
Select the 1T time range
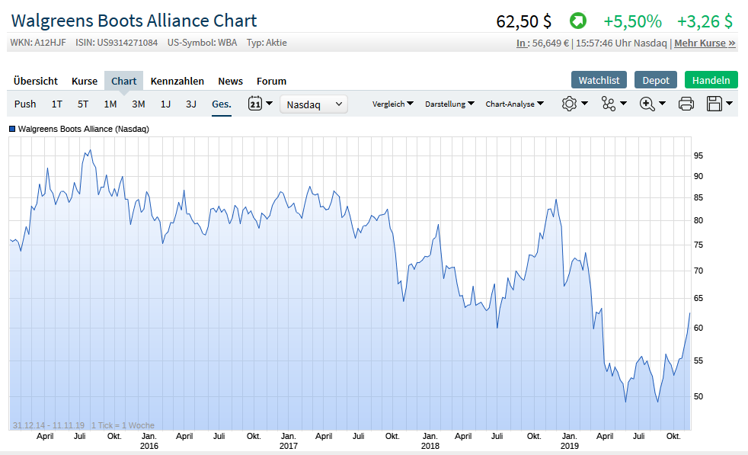coord(57,104)
